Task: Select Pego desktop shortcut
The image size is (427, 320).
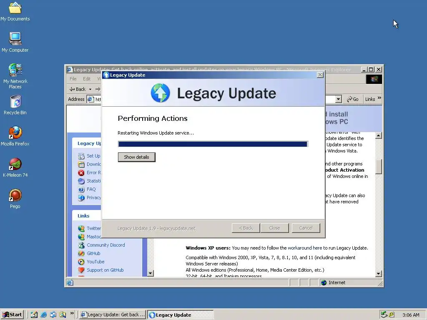Action: tap(15, 199)
